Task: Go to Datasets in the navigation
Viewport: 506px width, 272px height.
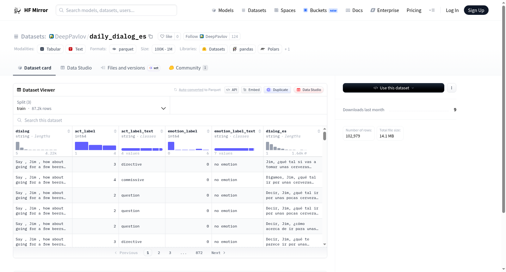Action: point(254,10)
